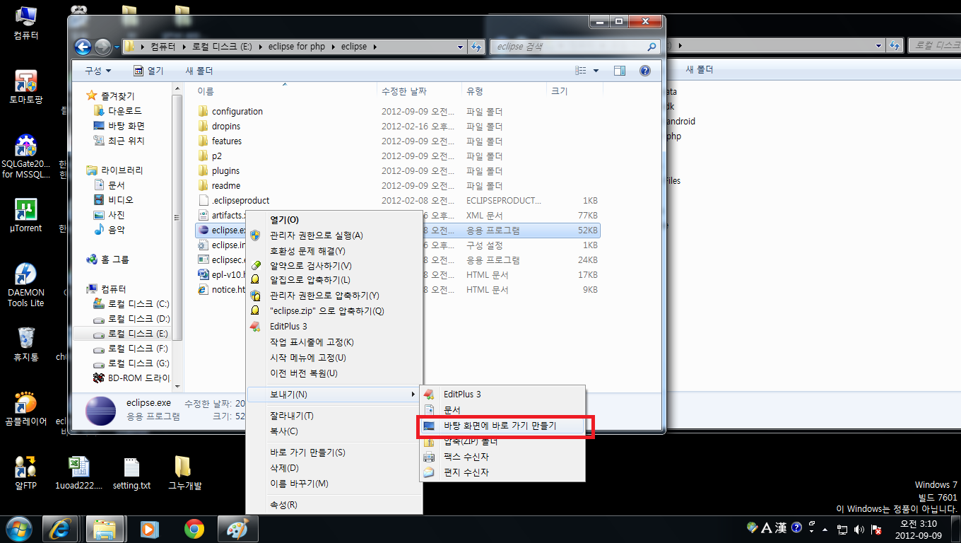Click the network icon in system tray
The image size is (961, 543).
[x=842, y=529]
